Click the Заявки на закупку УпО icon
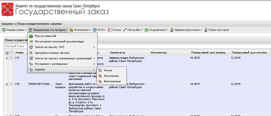Viewport: 271px width, 116px height. [31, 47]
